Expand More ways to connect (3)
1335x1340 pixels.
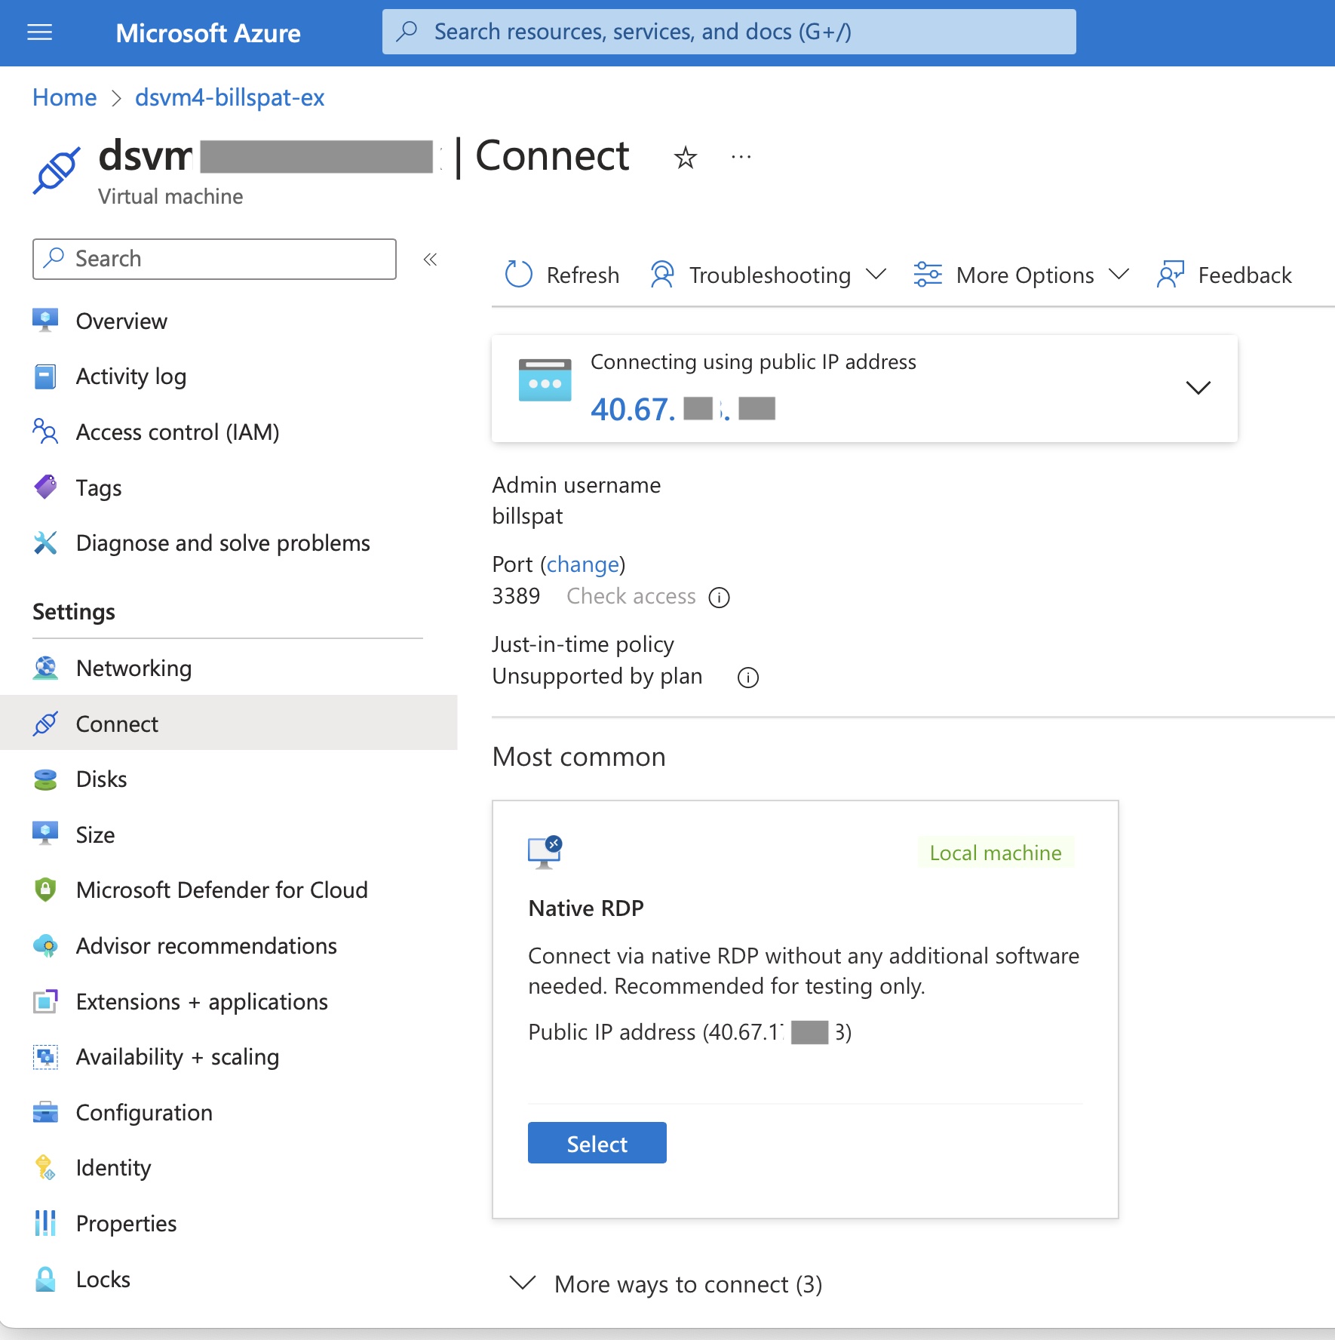[666, 1283]
